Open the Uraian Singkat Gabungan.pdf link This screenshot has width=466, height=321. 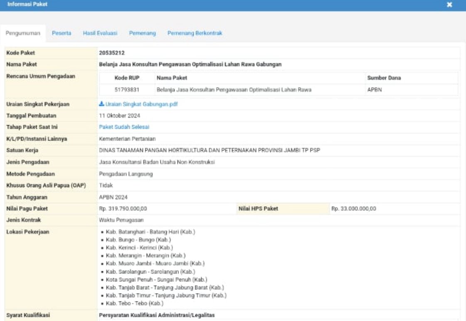[141, 104]
